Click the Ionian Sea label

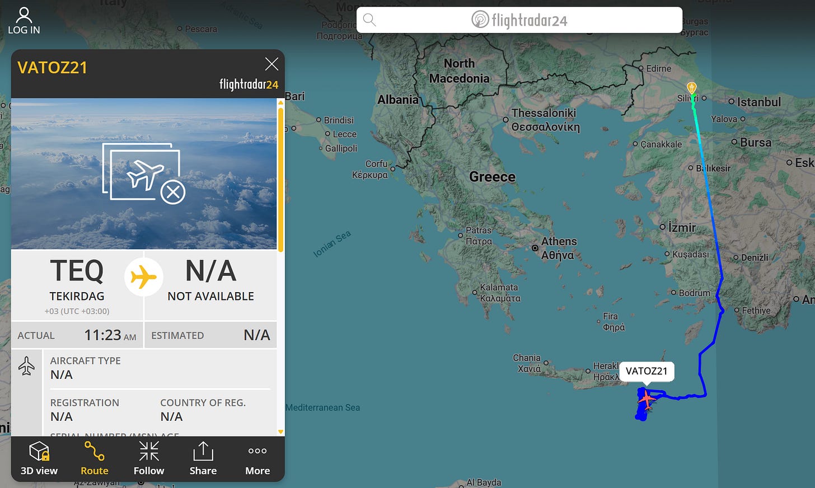coord(332,244)
